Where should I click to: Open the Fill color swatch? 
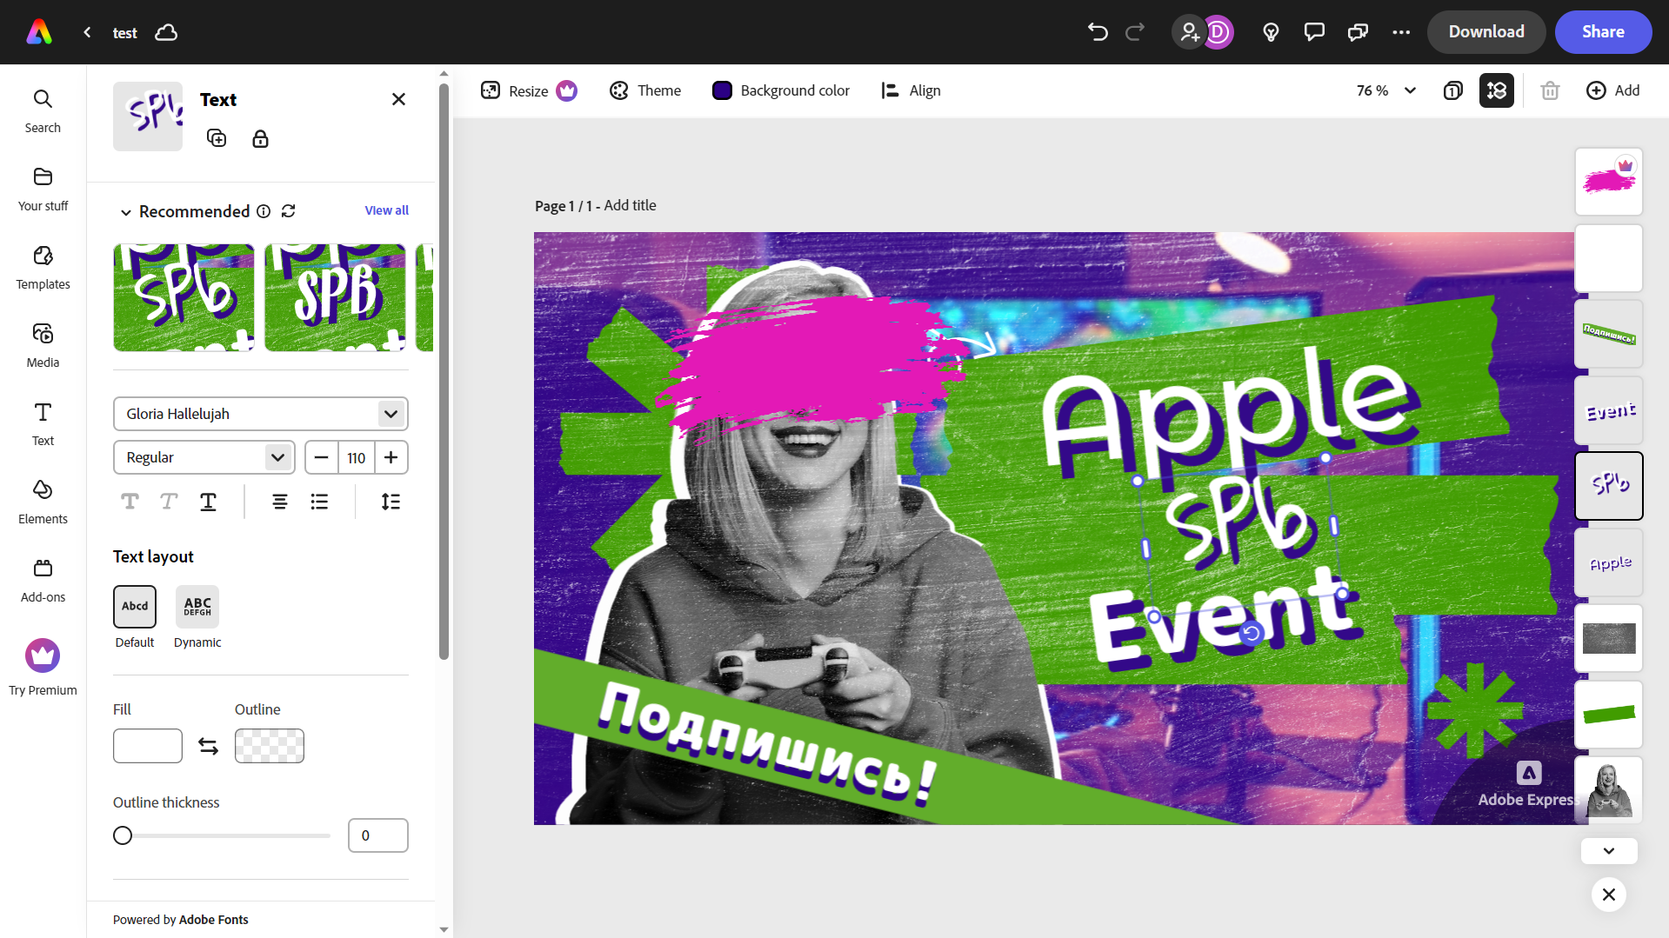point(148,746)
